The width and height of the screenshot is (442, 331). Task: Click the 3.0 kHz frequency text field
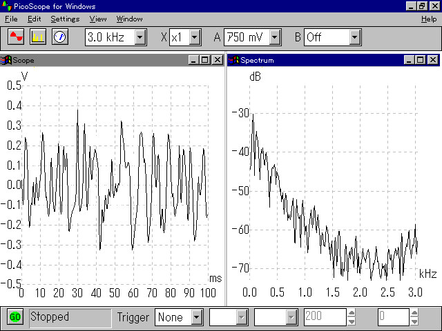[x=110, y=37]
